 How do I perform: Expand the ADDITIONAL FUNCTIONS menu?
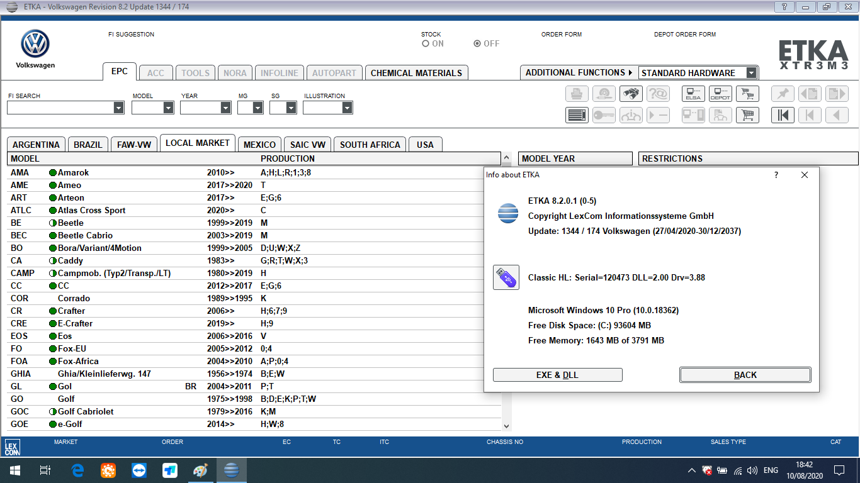(x=579, y=72)
